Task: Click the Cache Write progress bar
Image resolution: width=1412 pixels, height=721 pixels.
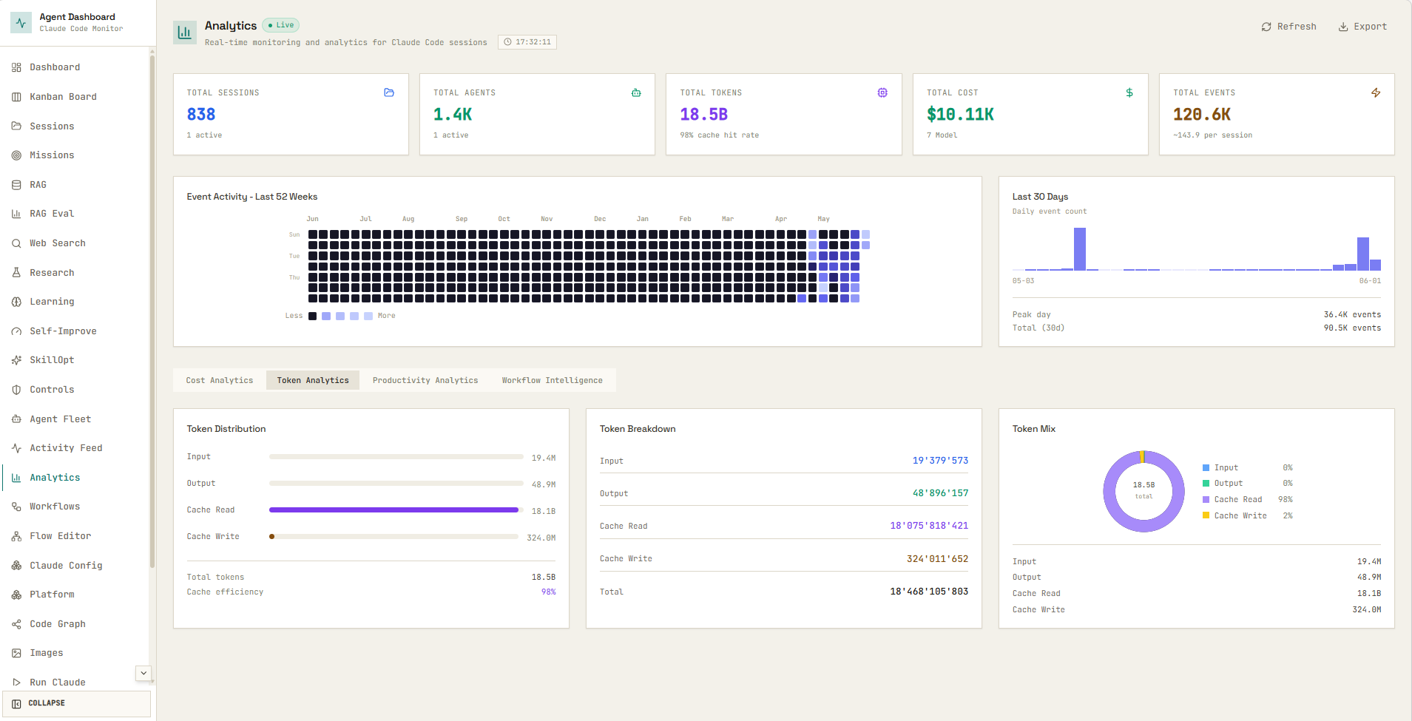Action: click(393, 536)
